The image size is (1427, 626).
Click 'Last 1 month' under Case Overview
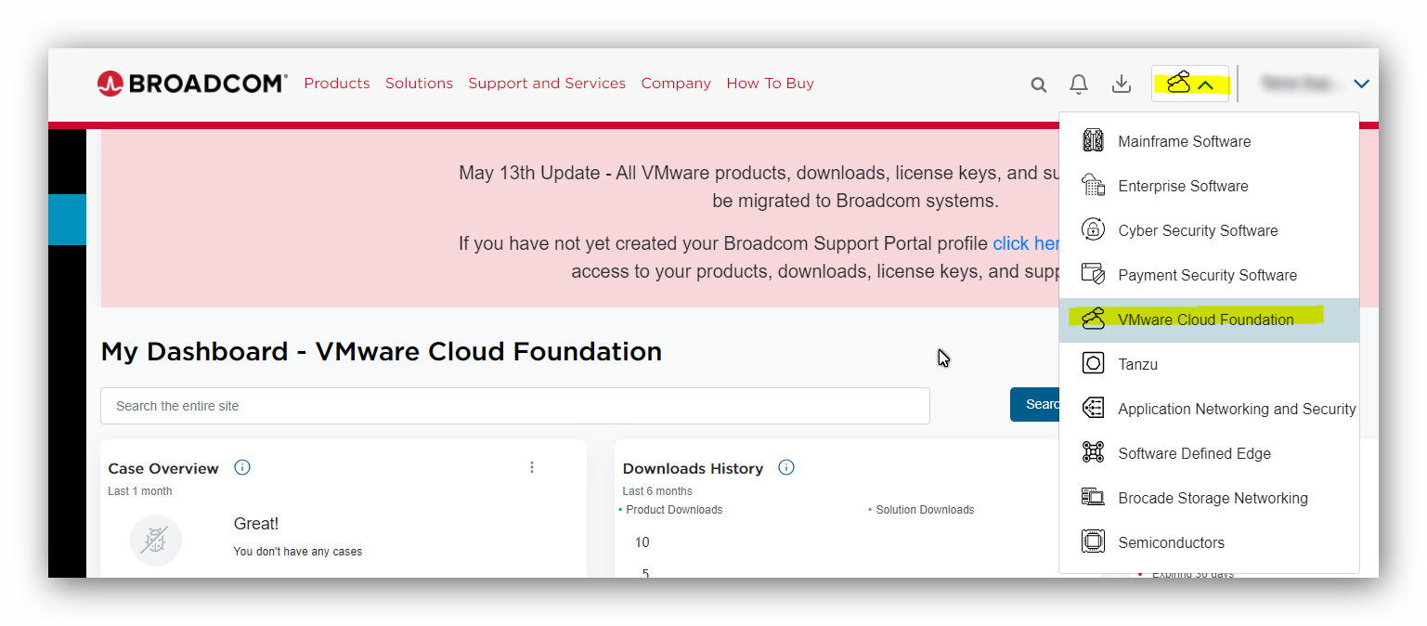click(x=140, y=491)
